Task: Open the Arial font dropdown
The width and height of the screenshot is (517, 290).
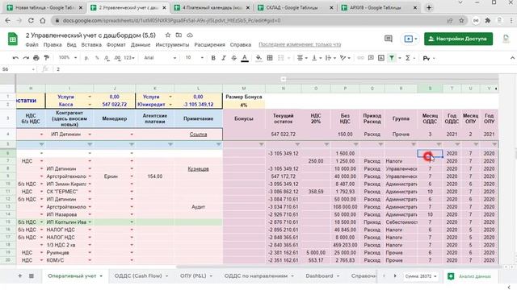Action: pos(160,57)
